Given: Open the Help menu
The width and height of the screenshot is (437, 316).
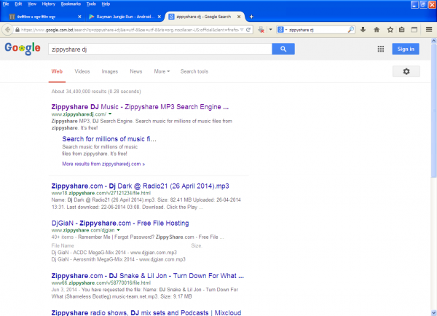Looking at the screenshot, I should point(106,4).
